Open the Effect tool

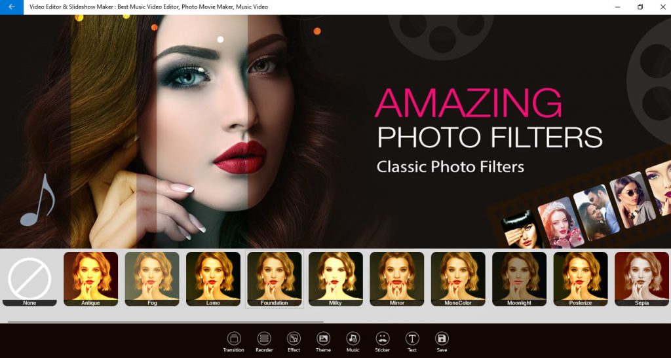click(x=294, y=342)
